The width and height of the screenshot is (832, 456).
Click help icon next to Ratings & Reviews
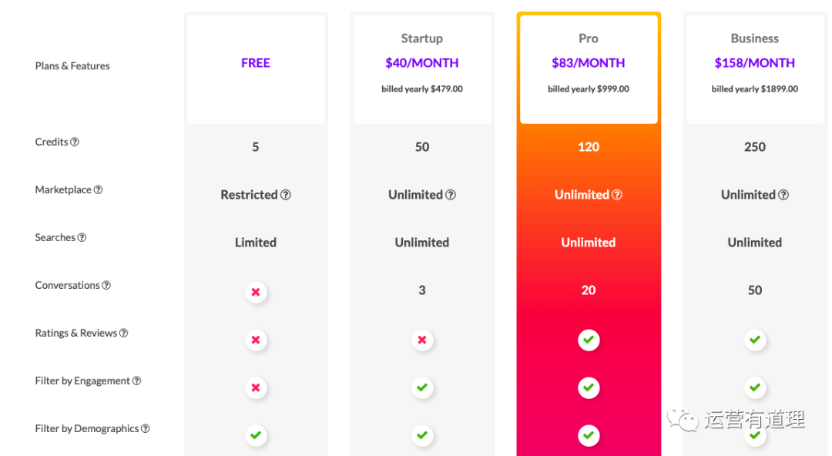pyautogui.click(x=123, y=334)
